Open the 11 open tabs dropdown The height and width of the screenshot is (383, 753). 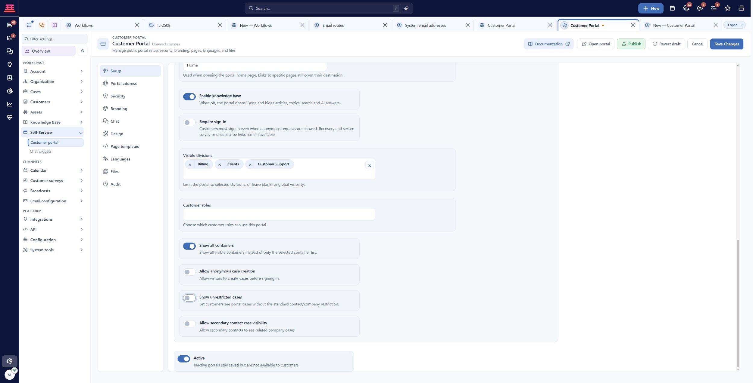pos(734,25)
